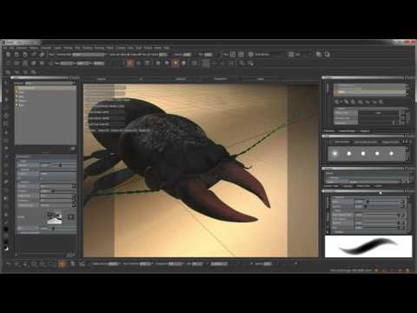This screenshot has width=417, height=313.
Task: Click the top slider handle in the left properties panel
Action: pyautogui.click(x=60, y=165)
